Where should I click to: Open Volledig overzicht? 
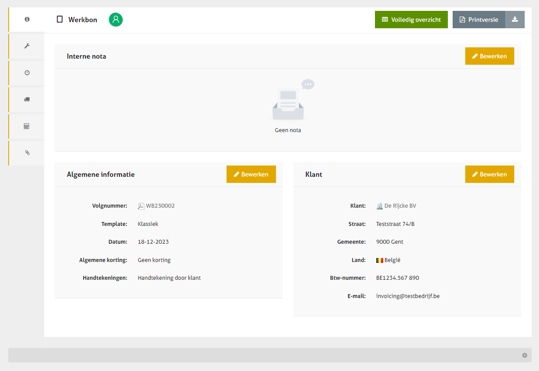coord(411,20)
